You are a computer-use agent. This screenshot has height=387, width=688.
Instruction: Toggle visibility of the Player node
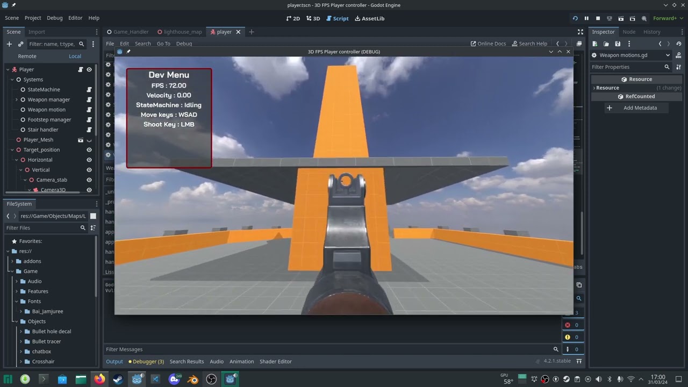pos(89,69)
